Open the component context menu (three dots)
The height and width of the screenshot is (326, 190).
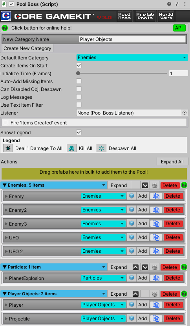coord(185,4)
